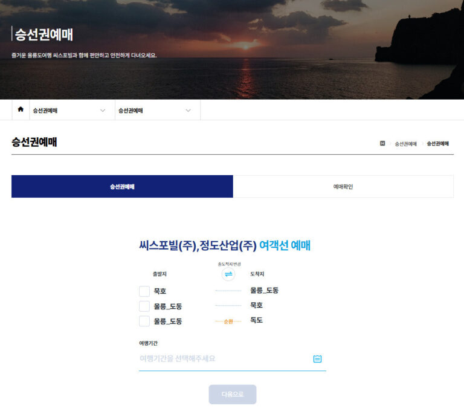Click the 여행기간 label

tap(148, 343)
